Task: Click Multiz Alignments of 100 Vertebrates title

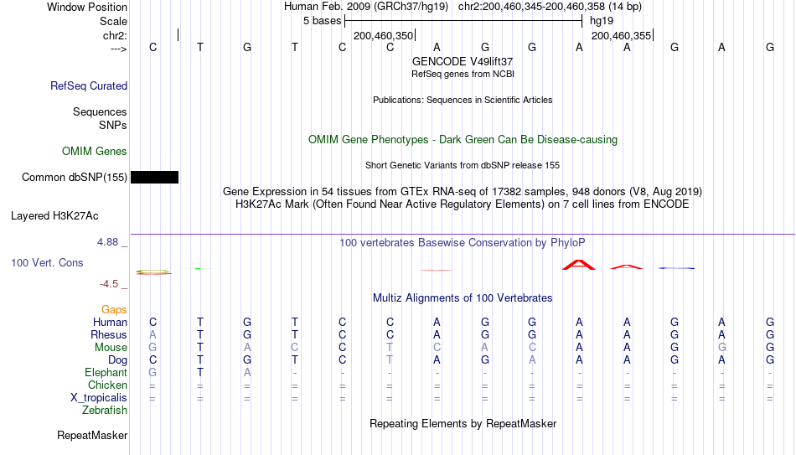Action: pos(463,298)
